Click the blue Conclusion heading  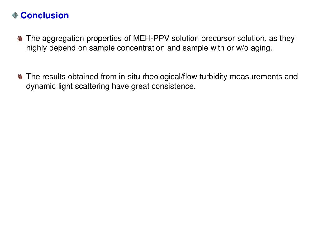click(45, 16)
